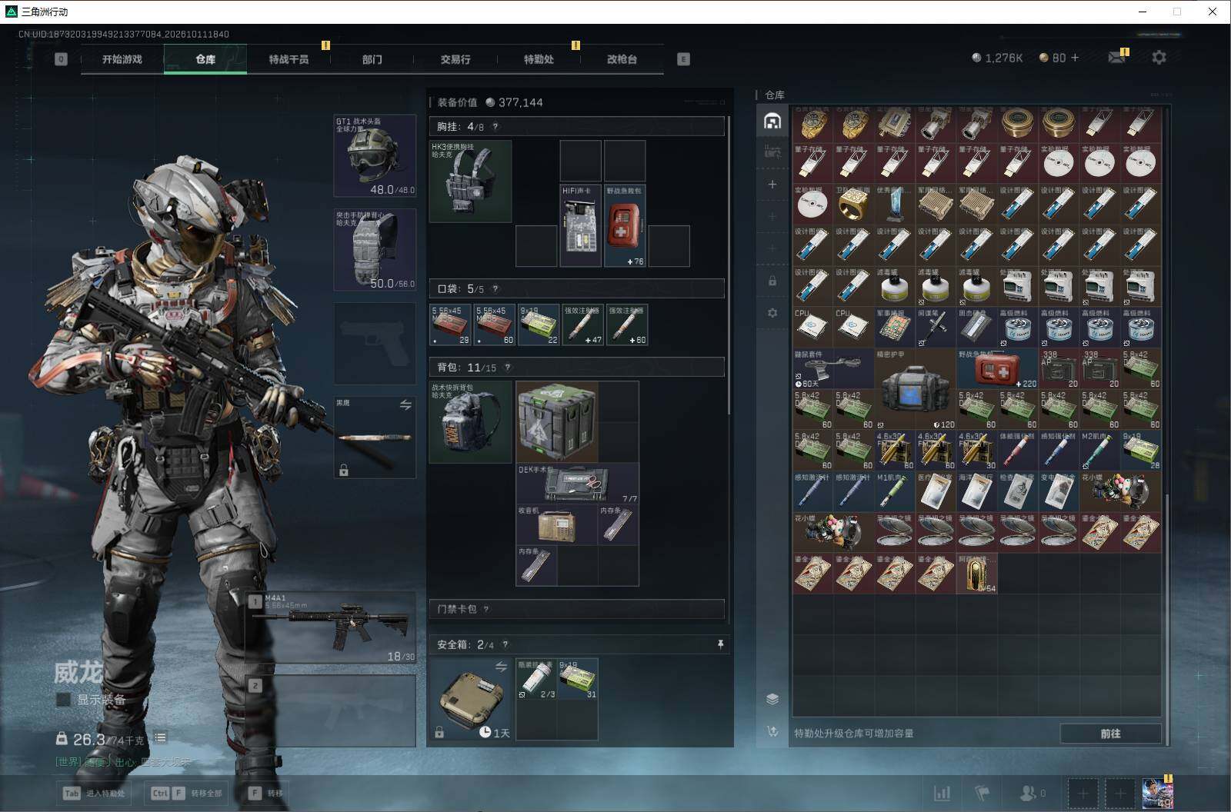
Task: Click the flag icon in bottom bar
Action: pos(982,793)
